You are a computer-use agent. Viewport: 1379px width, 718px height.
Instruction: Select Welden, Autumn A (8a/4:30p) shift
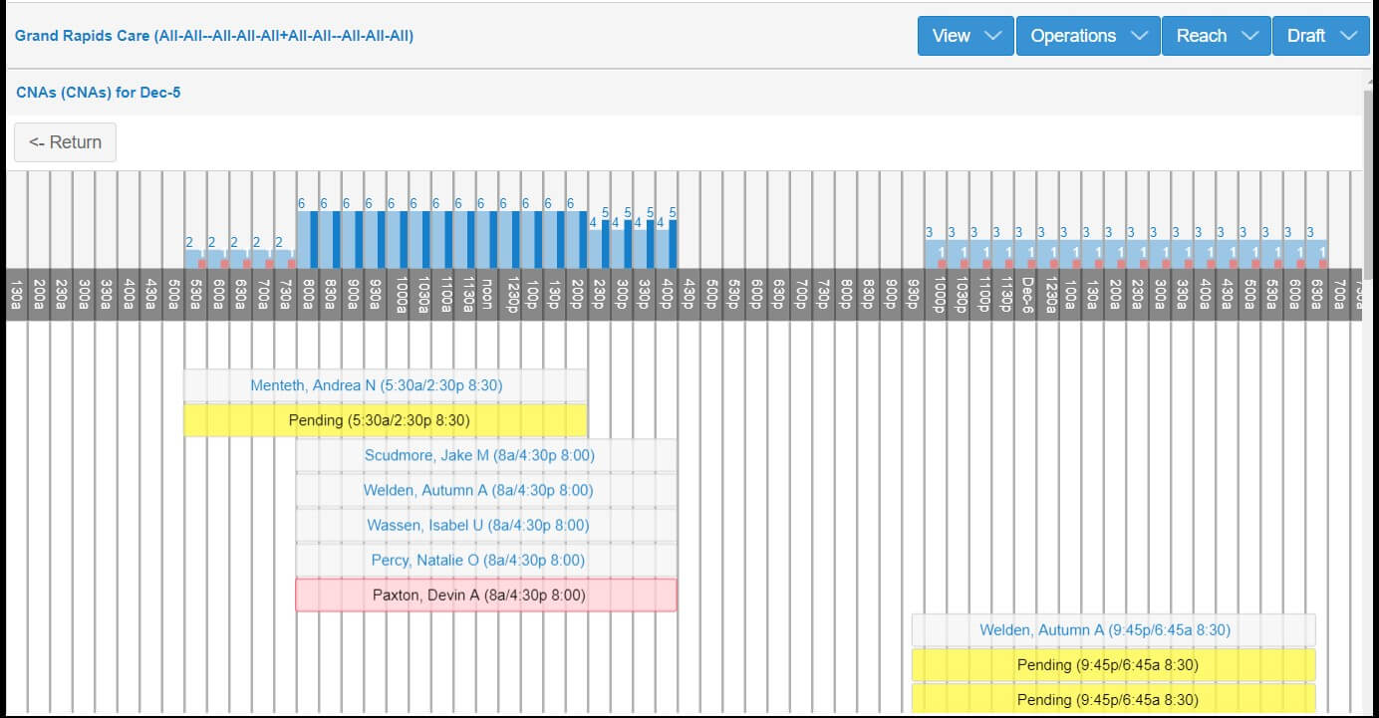[x=486, y=490]
